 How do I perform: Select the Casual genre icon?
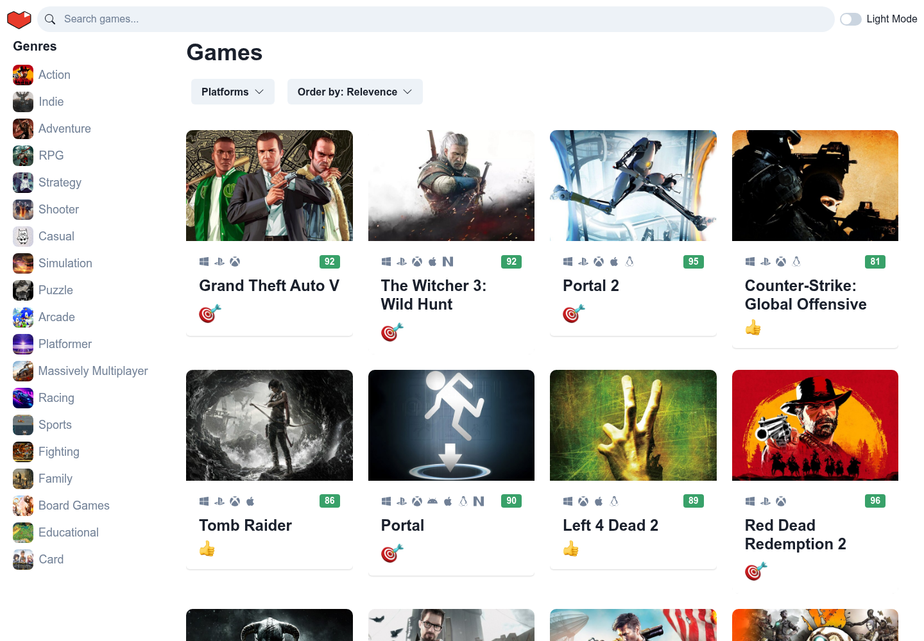(x=23, y=237)
